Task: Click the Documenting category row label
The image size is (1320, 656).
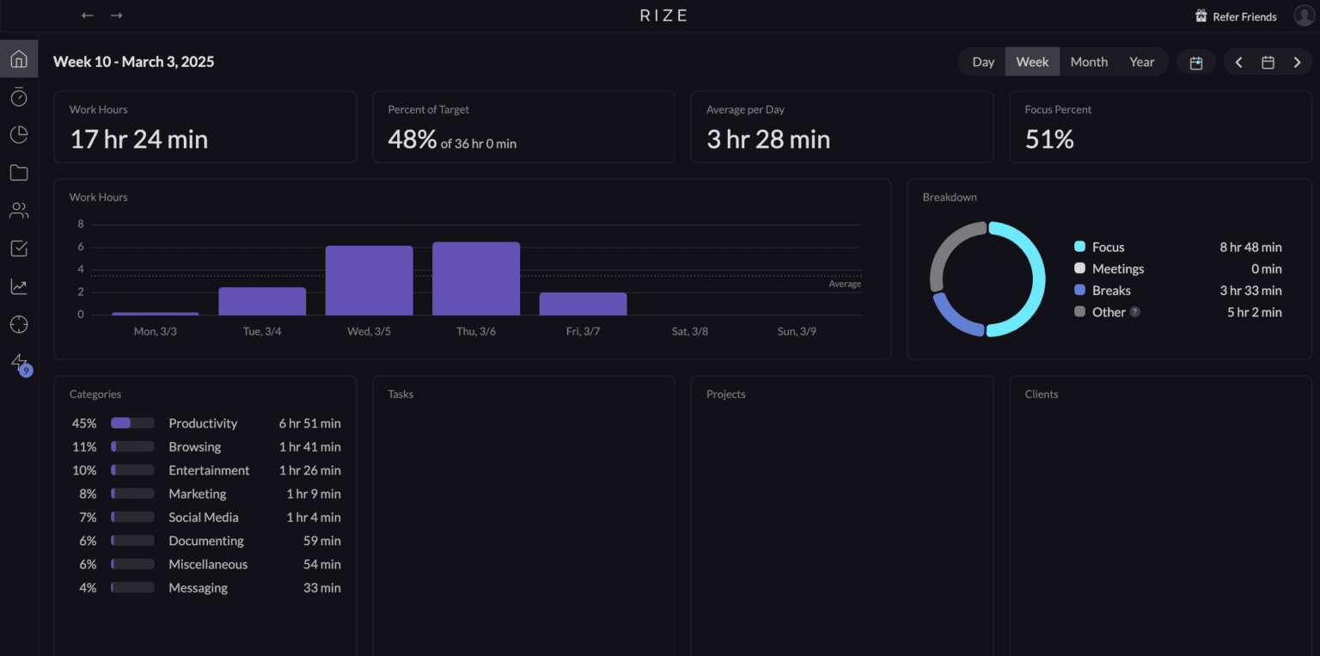Action: [x=206, y=541]
